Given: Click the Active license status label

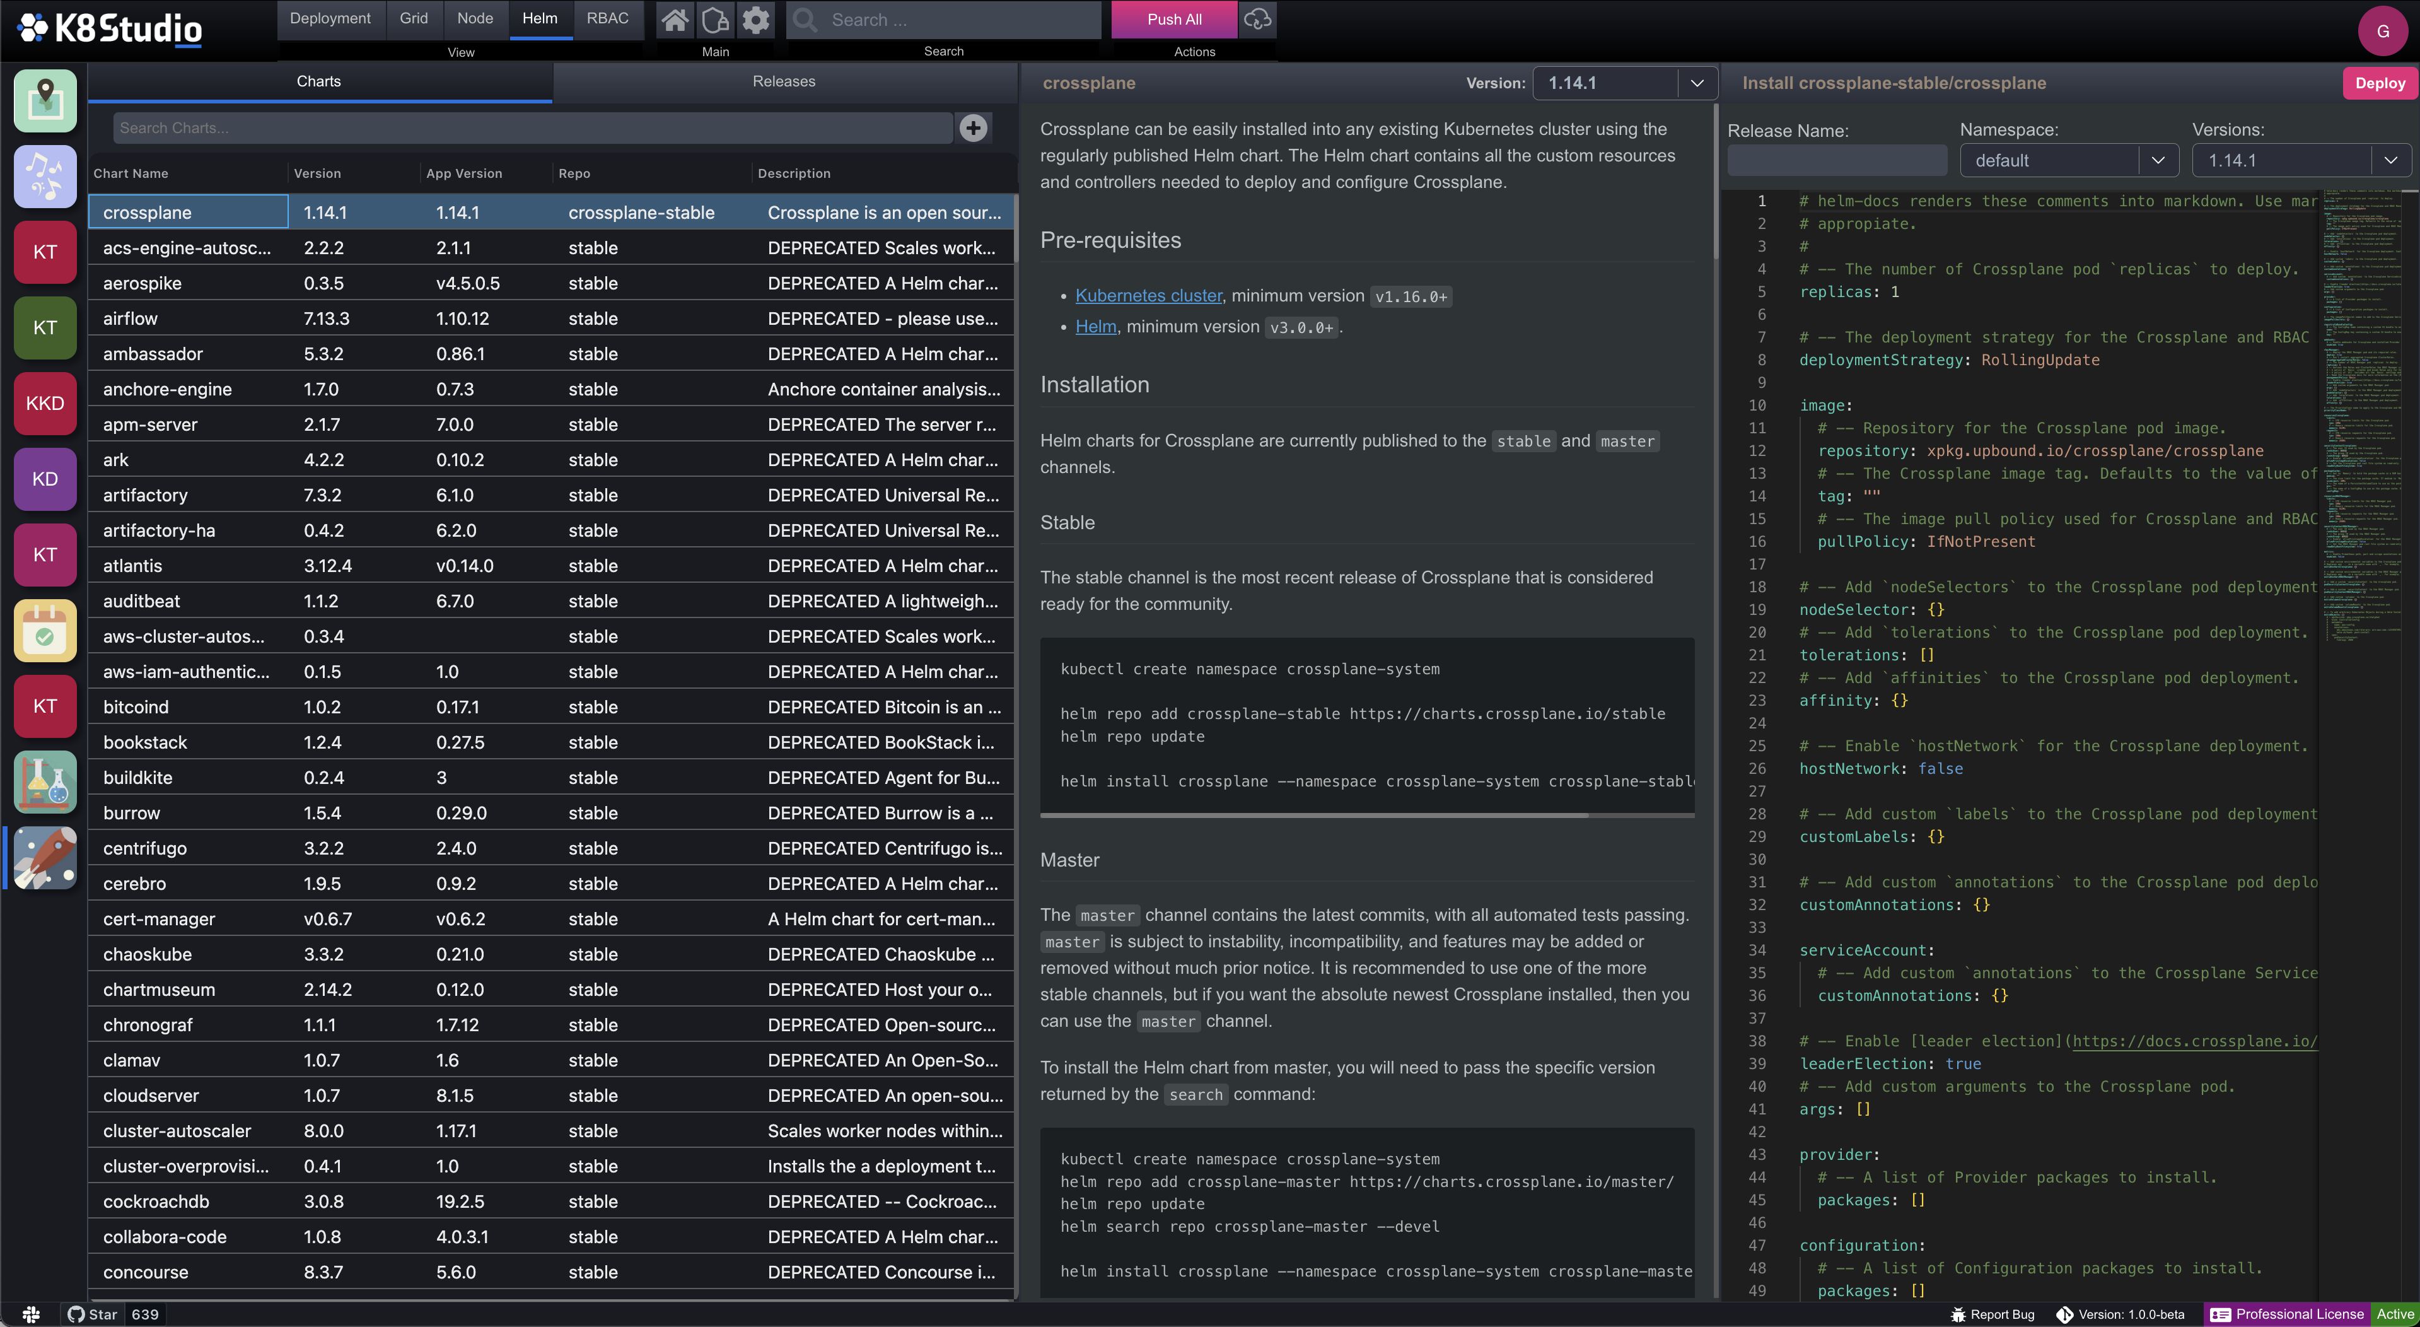Looking at the screenshot, I should click(2395, 1314).
